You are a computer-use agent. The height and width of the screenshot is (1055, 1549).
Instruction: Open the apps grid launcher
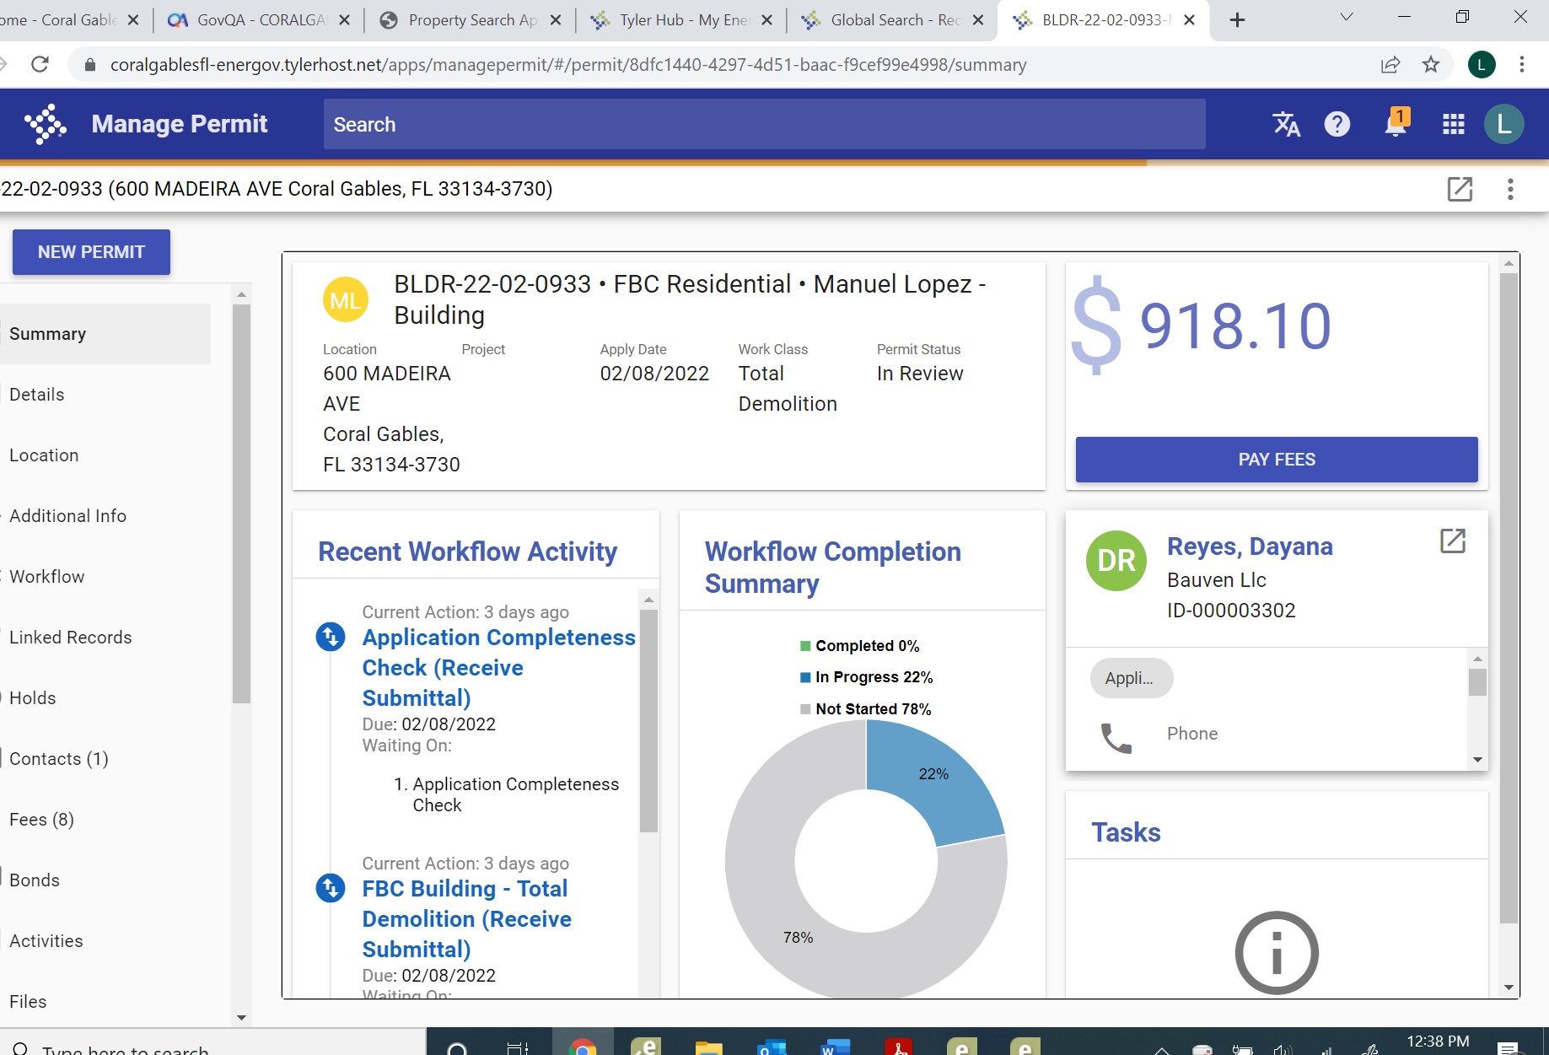point(1453,125)
